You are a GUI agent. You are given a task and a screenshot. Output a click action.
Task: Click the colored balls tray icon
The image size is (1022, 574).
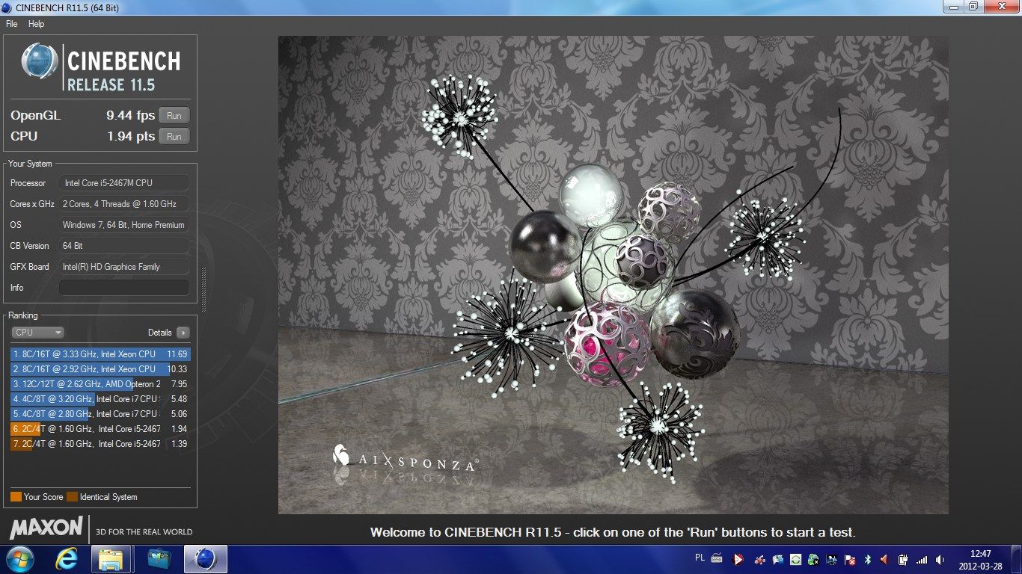[759, 559]
